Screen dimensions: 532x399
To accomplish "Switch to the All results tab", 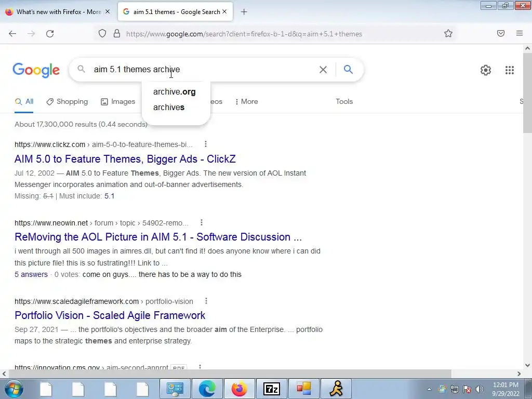I will (x=24, y=101).
